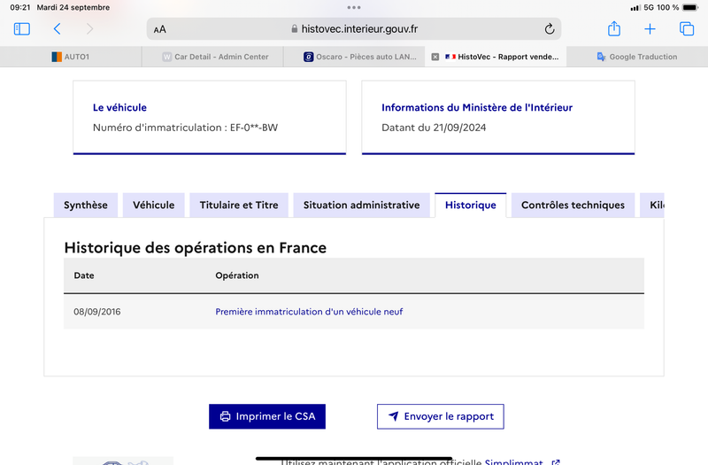Tap the address bar histovec.interieur.gouv.fr

pyautogui.click(x=354, y=29)
